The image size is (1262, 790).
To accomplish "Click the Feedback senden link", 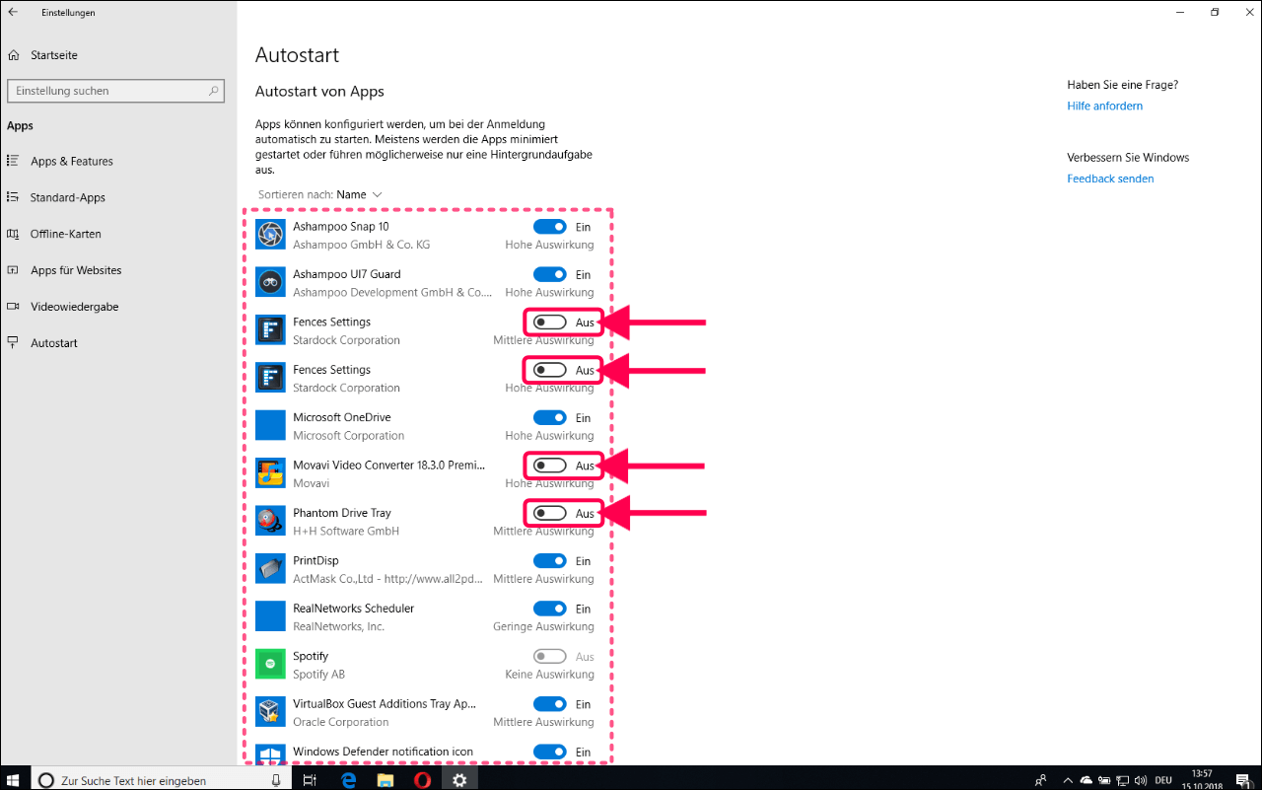I will 1110,179.
